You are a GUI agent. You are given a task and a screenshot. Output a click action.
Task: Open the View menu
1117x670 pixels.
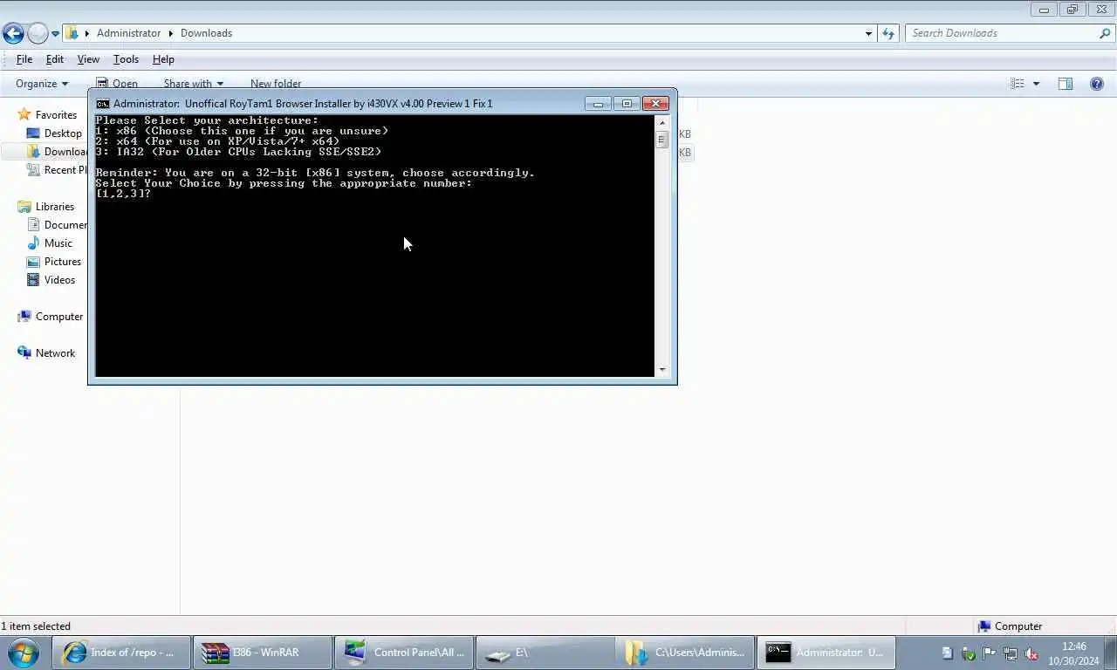click(x=88, y=59)
